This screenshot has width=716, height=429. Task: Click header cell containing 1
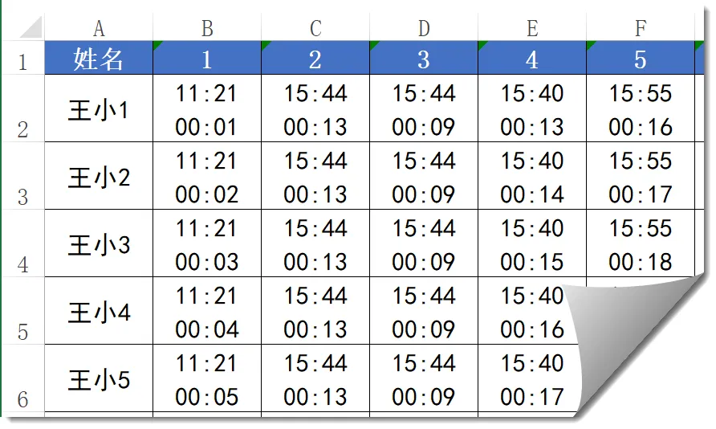point(207,59)
